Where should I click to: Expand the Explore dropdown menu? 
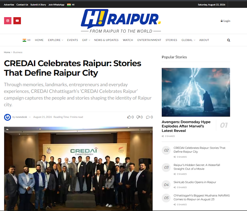(56, 40)
